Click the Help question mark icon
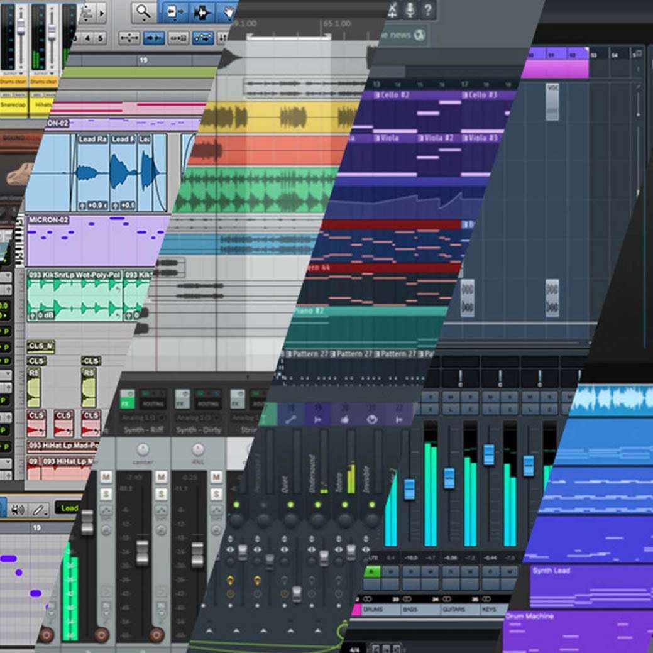 point(427,10)
